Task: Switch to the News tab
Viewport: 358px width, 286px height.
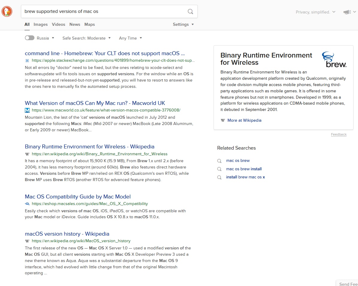Action: (x=75, y=24)
